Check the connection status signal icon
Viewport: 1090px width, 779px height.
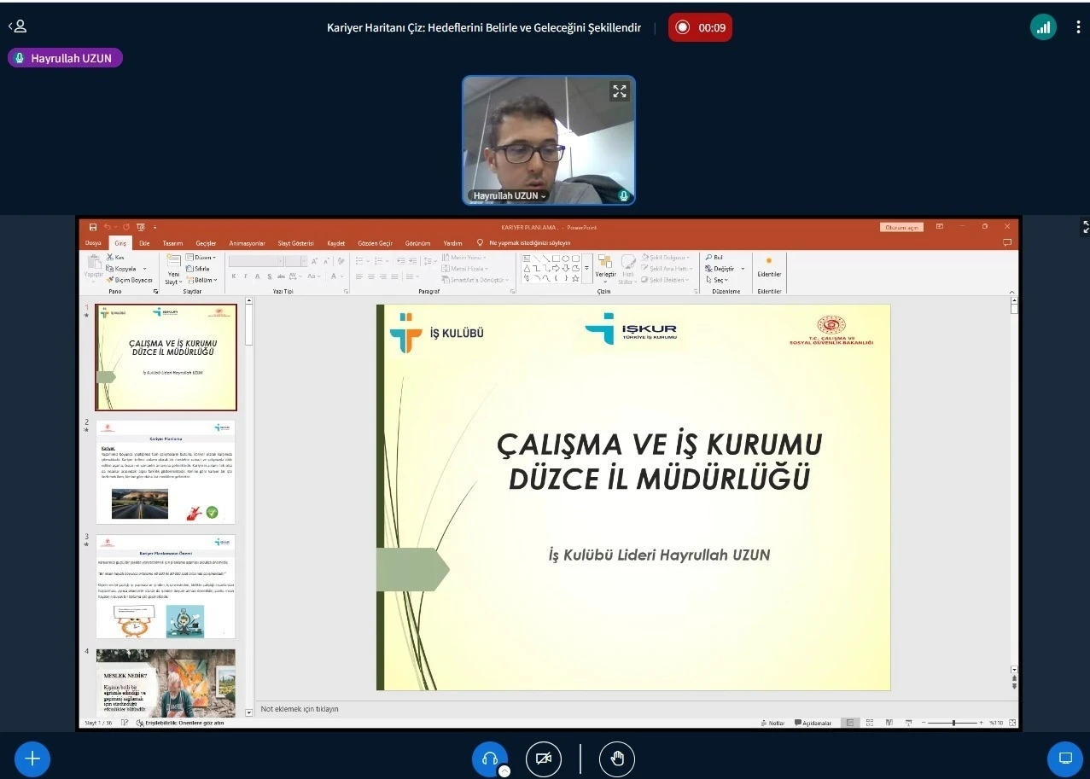[1043, 27]
